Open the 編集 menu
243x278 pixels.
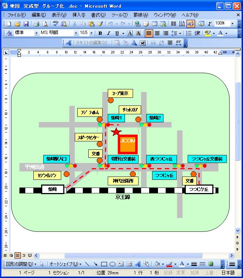click(38, 15)
